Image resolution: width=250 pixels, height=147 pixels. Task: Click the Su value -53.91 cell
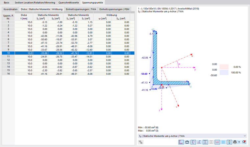point(71,39)
